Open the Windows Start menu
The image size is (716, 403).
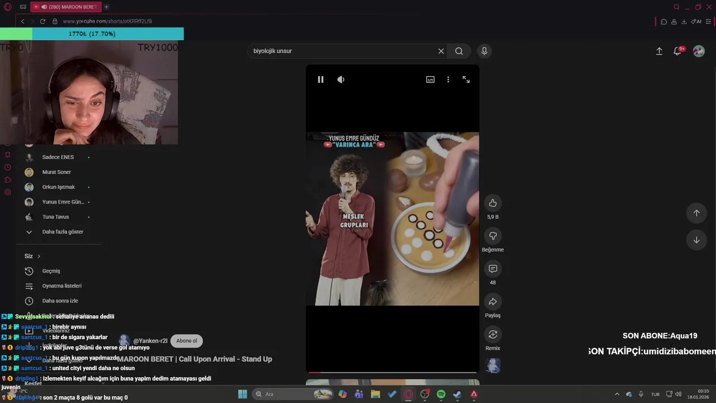[x=243, y=394]
